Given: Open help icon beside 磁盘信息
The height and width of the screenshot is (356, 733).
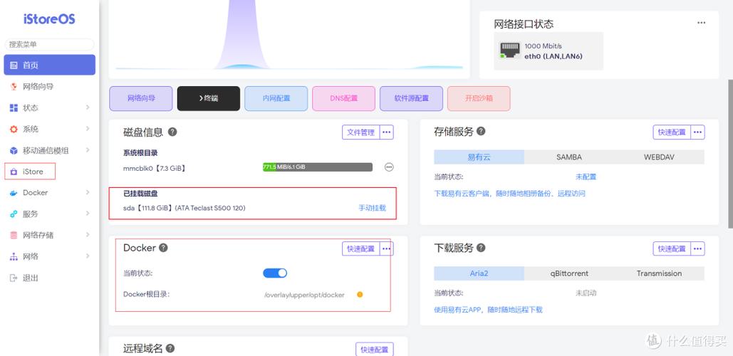Looking at the screenshot, I should coord(172,132).
